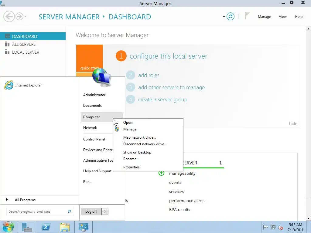The width and height of the screenshot is (311, 233).
Task: Open Server Manager from the taskbar icon
Action: tap(27, 227)
